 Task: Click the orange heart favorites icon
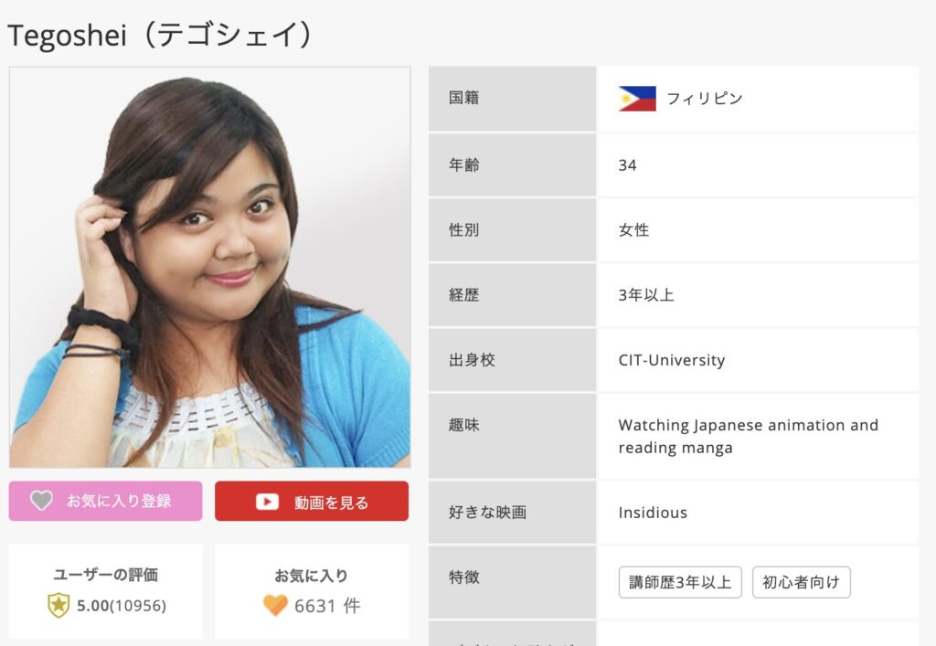coord(275,606)
